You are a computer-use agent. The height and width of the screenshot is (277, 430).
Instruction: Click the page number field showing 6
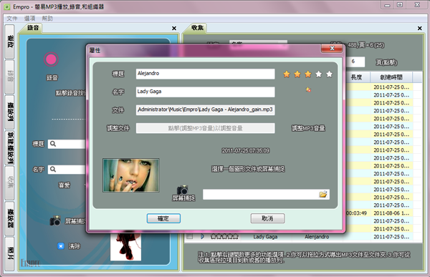[355, 62]
